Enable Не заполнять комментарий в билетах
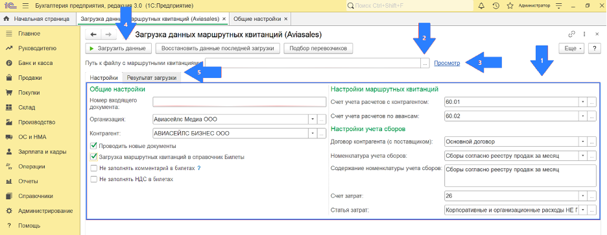The image size is (607, 235). pos(93,168)
